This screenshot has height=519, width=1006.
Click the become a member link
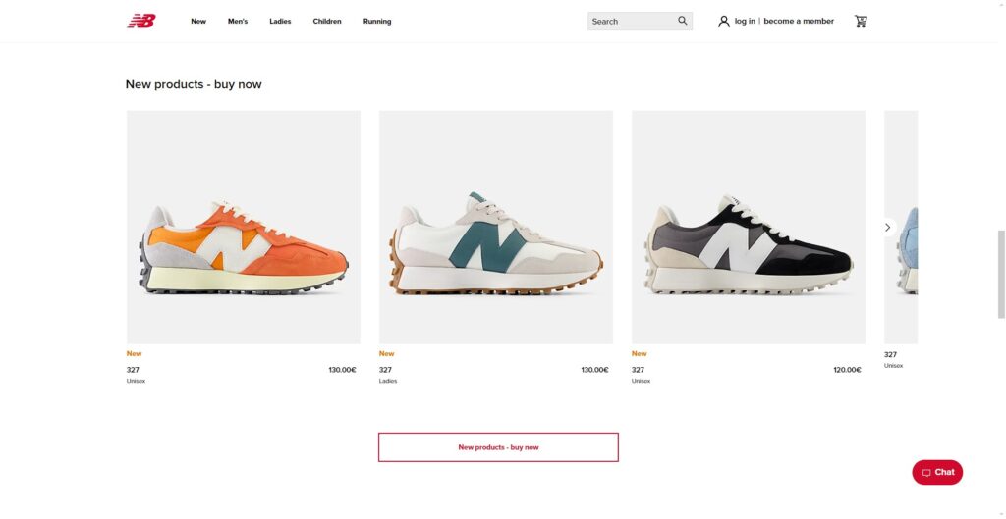799,22
